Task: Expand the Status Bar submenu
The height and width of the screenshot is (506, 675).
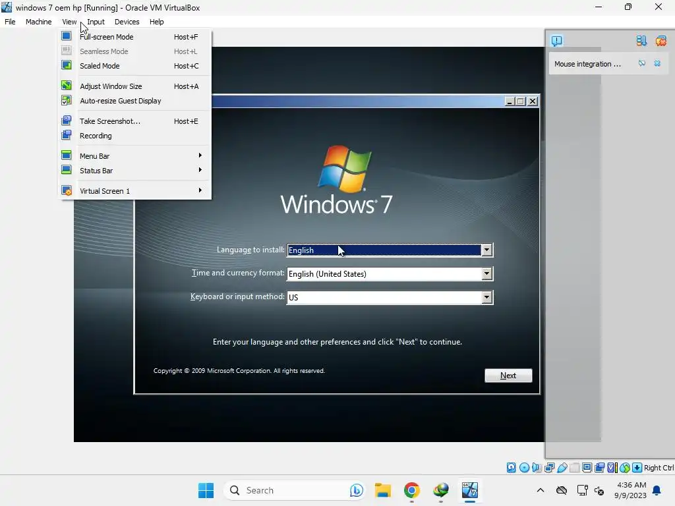Action: pos(134,171)
